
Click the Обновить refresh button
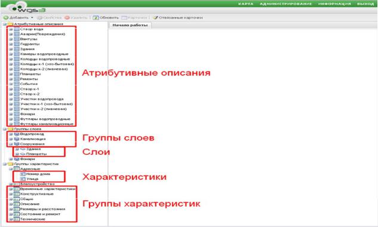click(106, 17)
